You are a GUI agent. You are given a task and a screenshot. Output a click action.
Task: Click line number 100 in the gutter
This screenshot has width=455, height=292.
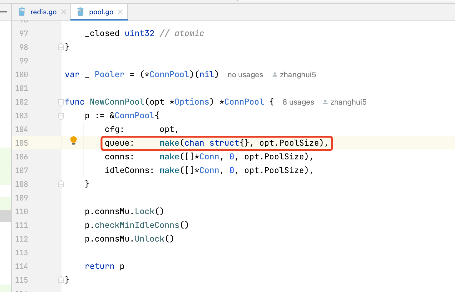[22, 74]
